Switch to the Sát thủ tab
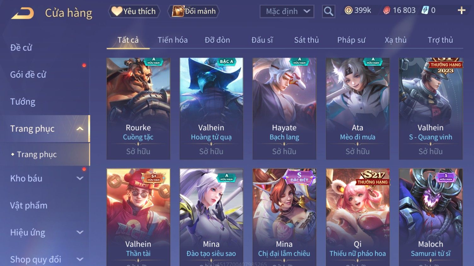The width and height of the screenshot is (474, 266). 306,40
